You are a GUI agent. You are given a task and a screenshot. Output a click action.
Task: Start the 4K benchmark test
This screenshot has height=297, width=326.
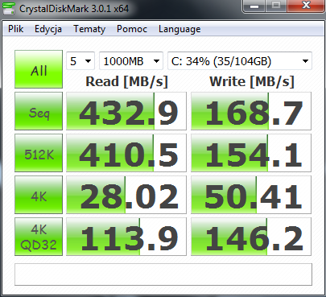[x=39, y=195]
